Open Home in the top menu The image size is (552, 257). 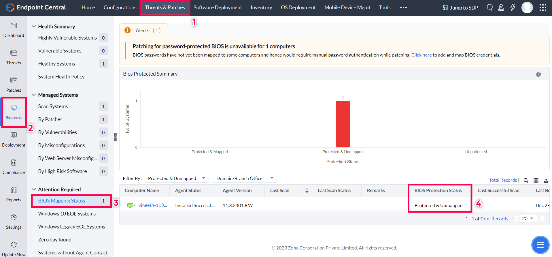coord(88,7)
